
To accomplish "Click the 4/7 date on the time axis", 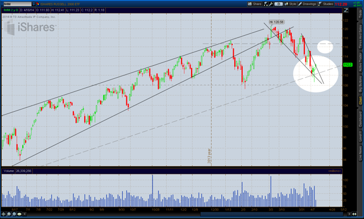I will pos(313,209).
